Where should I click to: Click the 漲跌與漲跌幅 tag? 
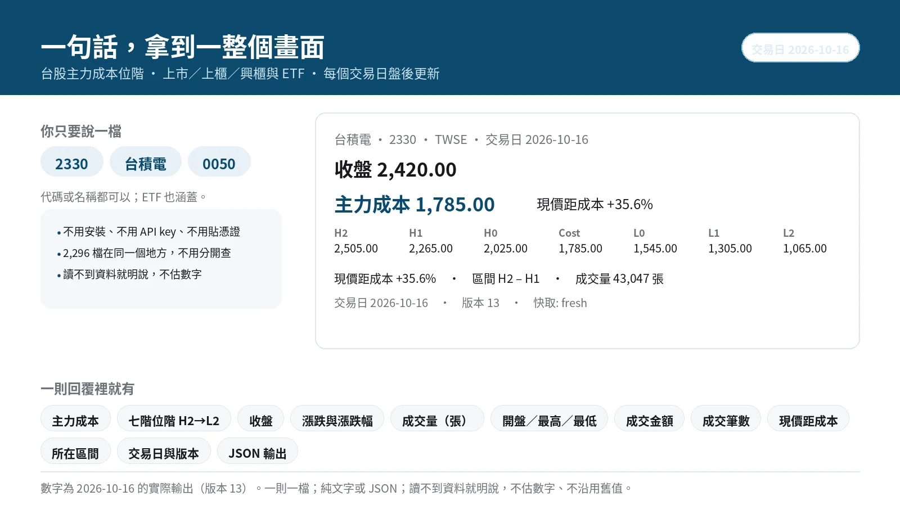(337, 418)
